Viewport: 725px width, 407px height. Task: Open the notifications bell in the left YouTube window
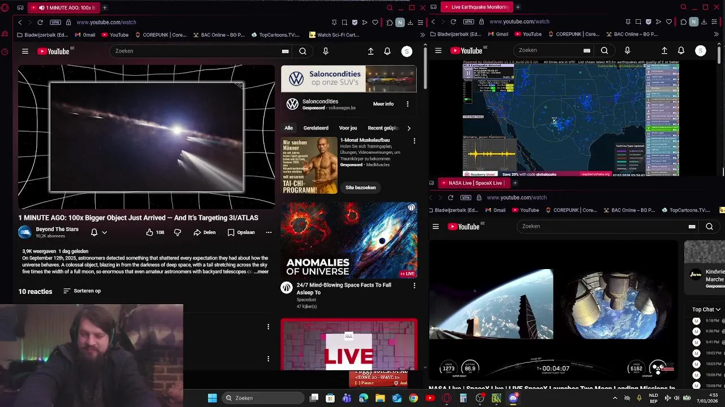click(x=387, y=51)
